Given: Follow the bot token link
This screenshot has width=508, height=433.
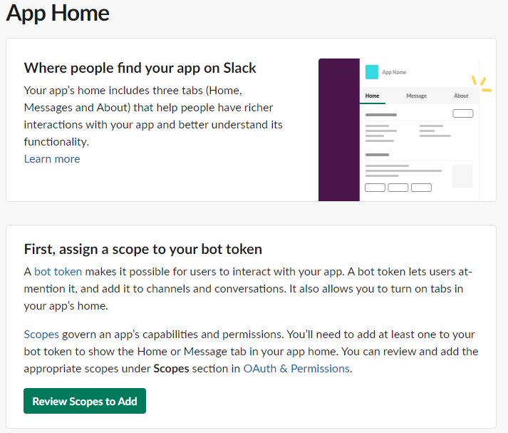Looking at the screenshot, I should [x=58, y=272].
